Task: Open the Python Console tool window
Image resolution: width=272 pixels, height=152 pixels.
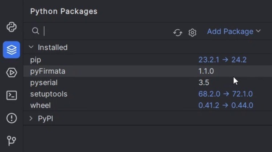Action: (12, 28)
